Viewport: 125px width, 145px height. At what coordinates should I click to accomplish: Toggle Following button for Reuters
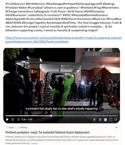click(22, 127)
